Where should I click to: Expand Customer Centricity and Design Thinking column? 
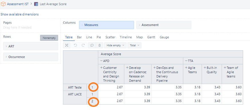click(101, 68)
